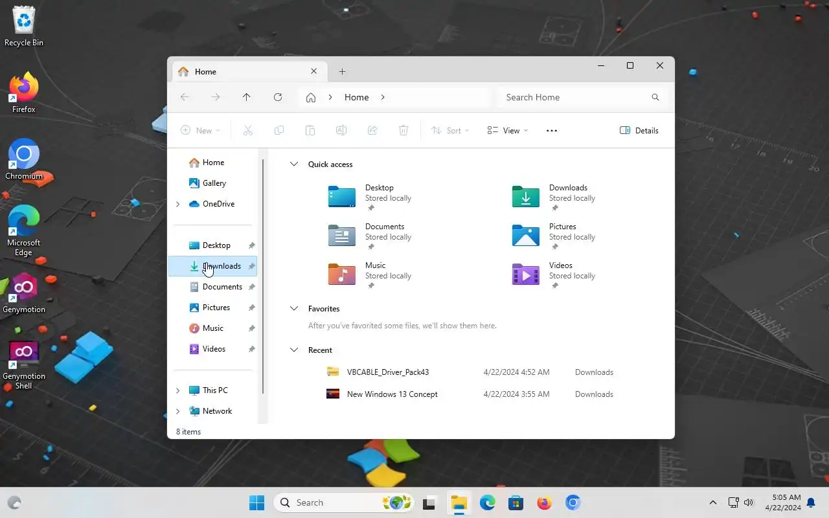Show hidden system tray icons

[713, 502]
